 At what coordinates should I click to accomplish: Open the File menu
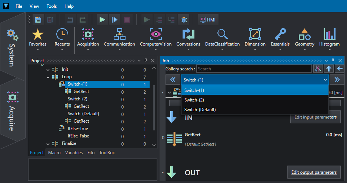pos(19,6)
